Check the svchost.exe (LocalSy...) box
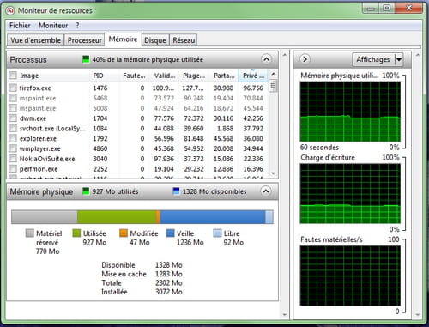The image size is (429, 327). (x=13, y=129)
